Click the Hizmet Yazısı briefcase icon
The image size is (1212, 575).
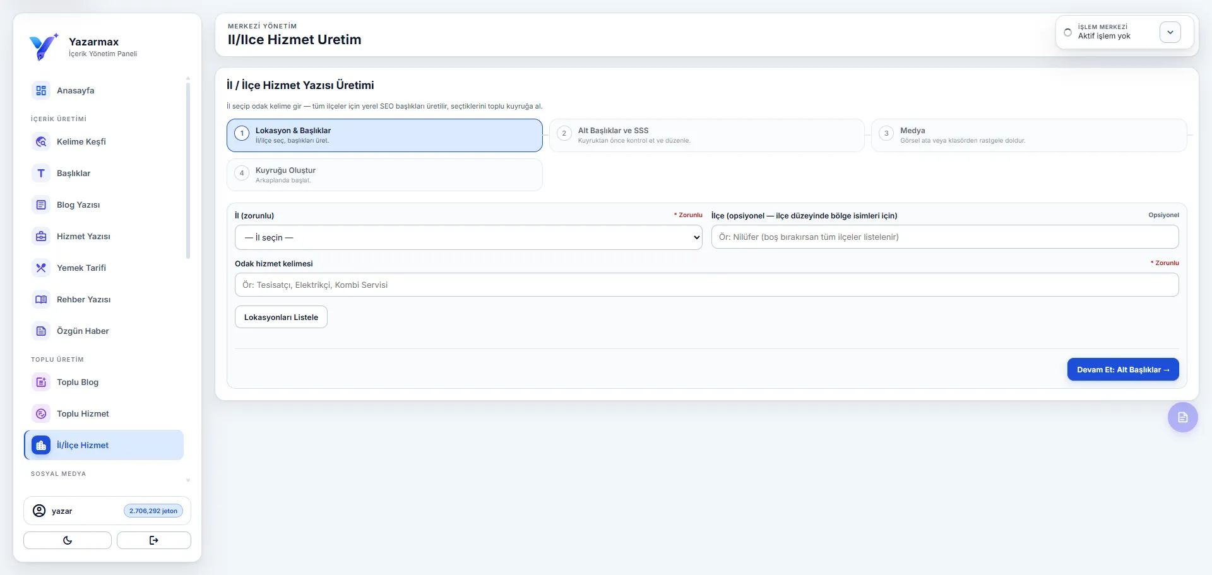click(x=41, y=237)
